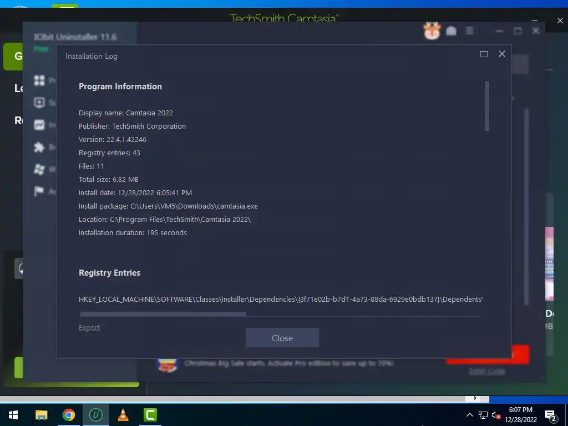Select the Install package path line

tap(169, 206)
